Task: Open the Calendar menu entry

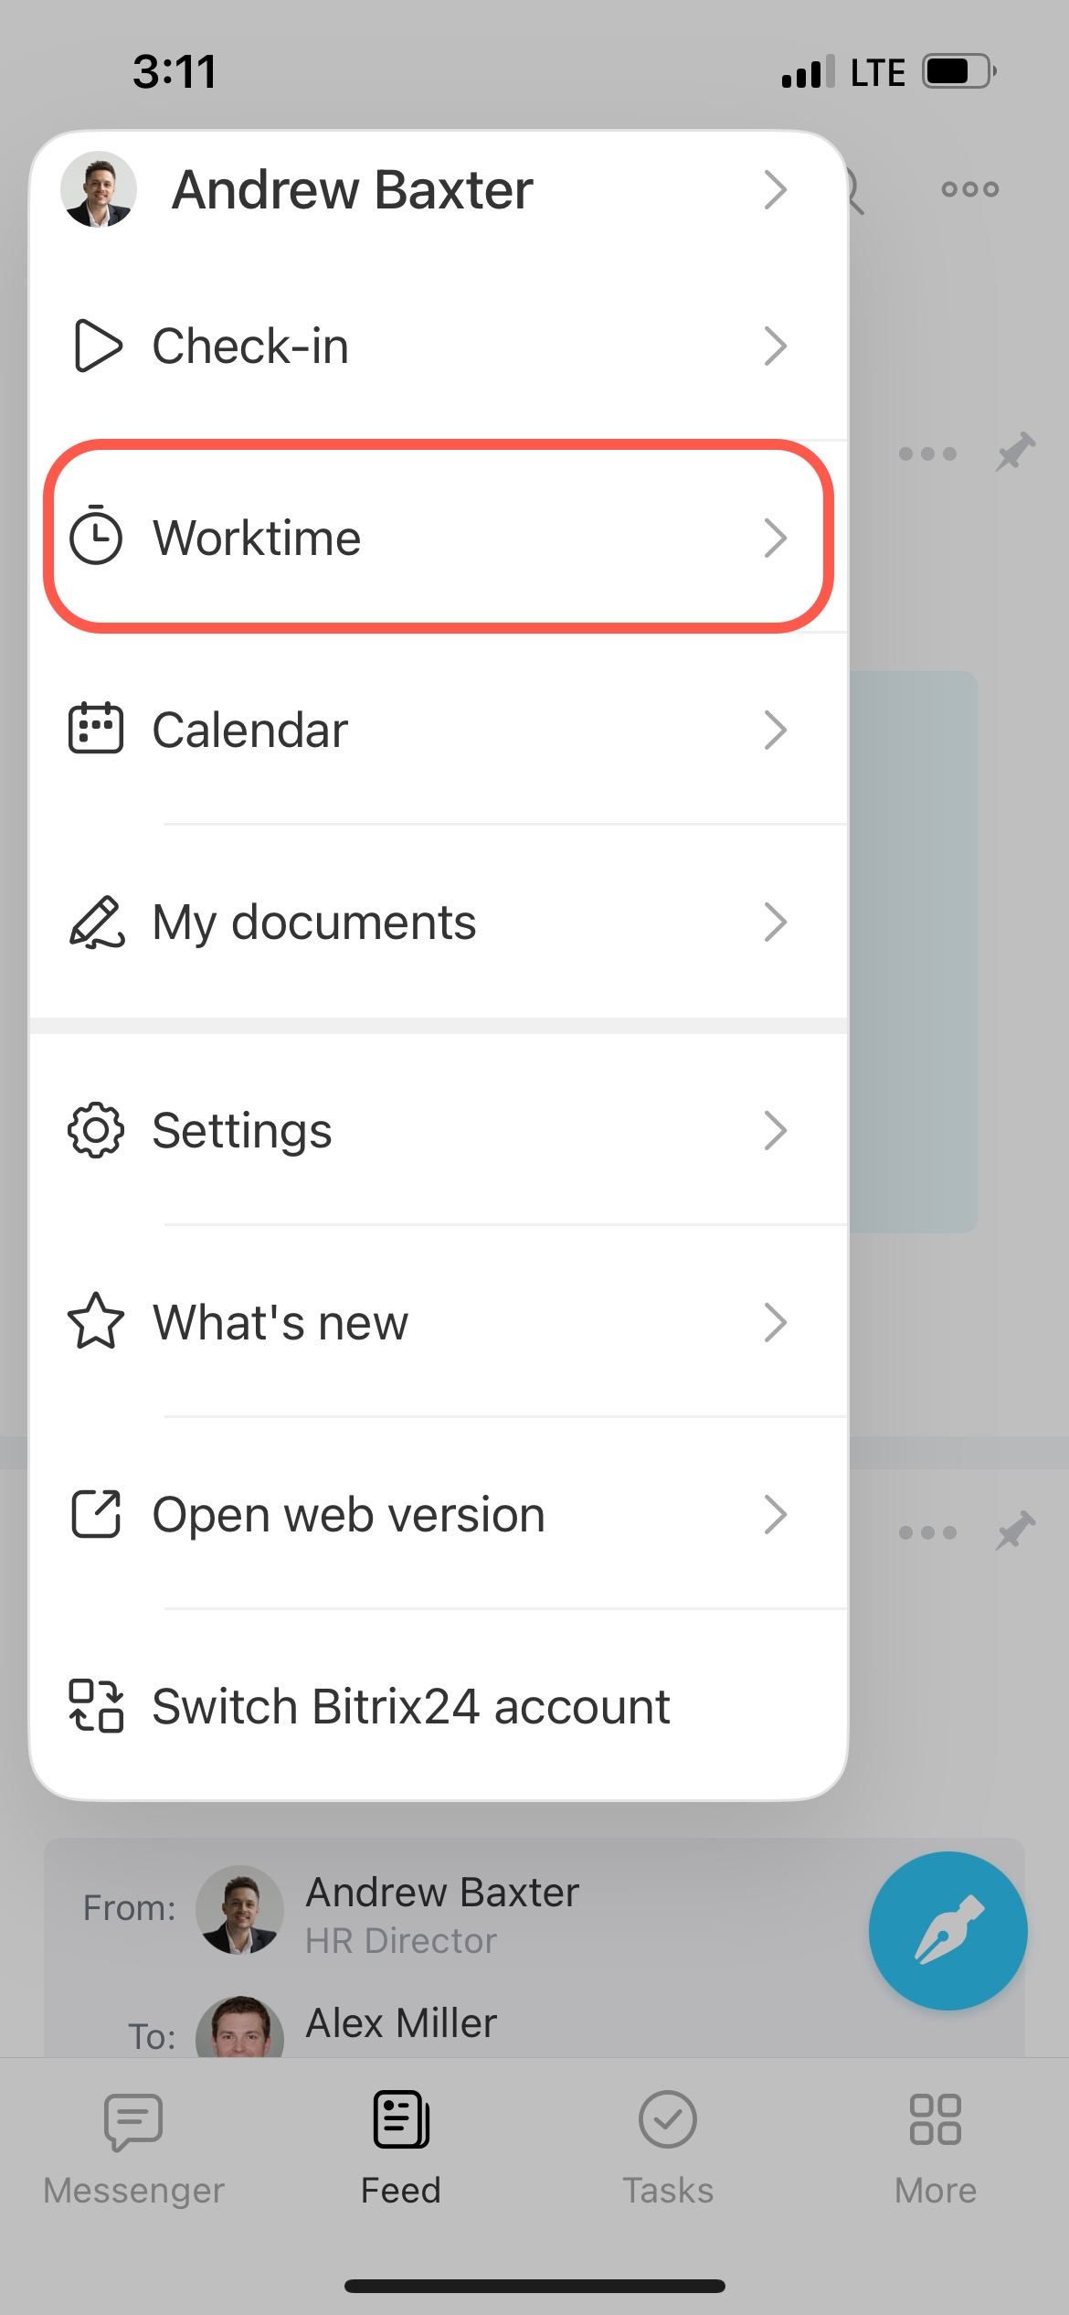Action: pyautogui.click(x=249, y=730)
